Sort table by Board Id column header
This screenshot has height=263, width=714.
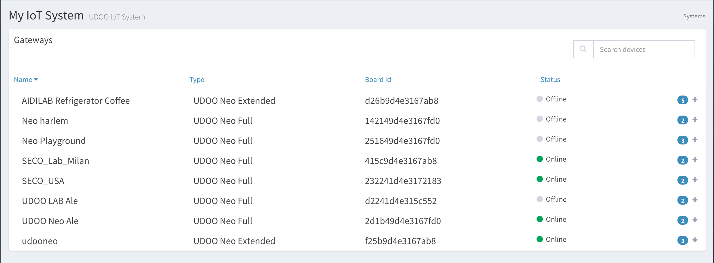(378, 80)
